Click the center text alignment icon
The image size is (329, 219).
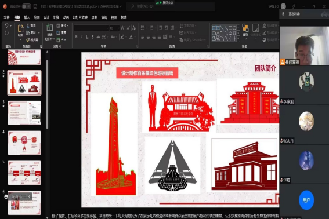[x=149, y=37]
